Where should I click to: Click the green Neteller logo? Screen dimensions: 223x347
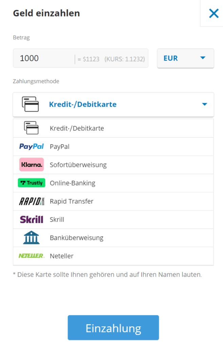tap(31, 256)
